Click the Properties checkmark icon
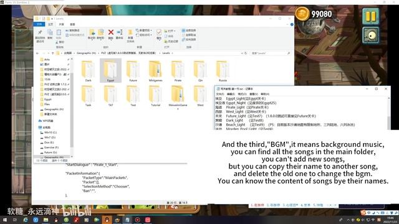399x224 pixels. click(x=159, y=32)
